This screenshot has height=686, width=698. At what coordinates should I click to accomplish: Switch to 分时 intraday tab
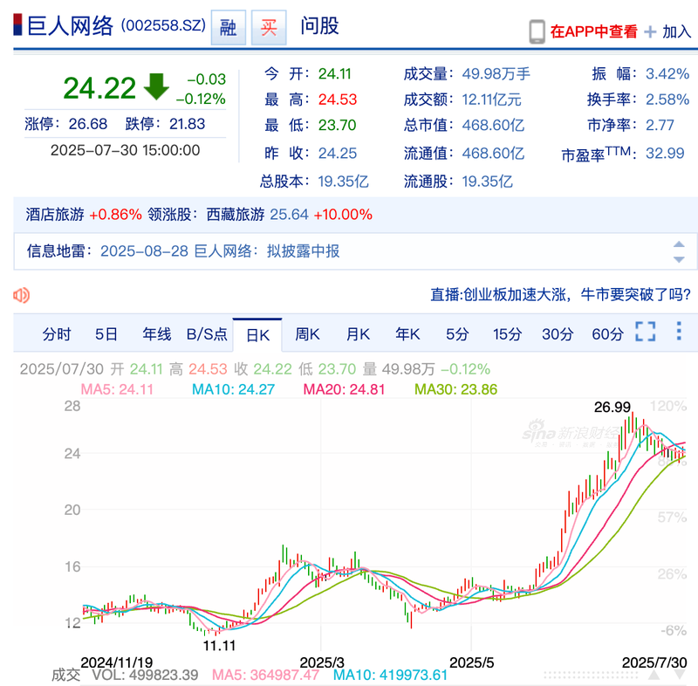click(57, 333)
